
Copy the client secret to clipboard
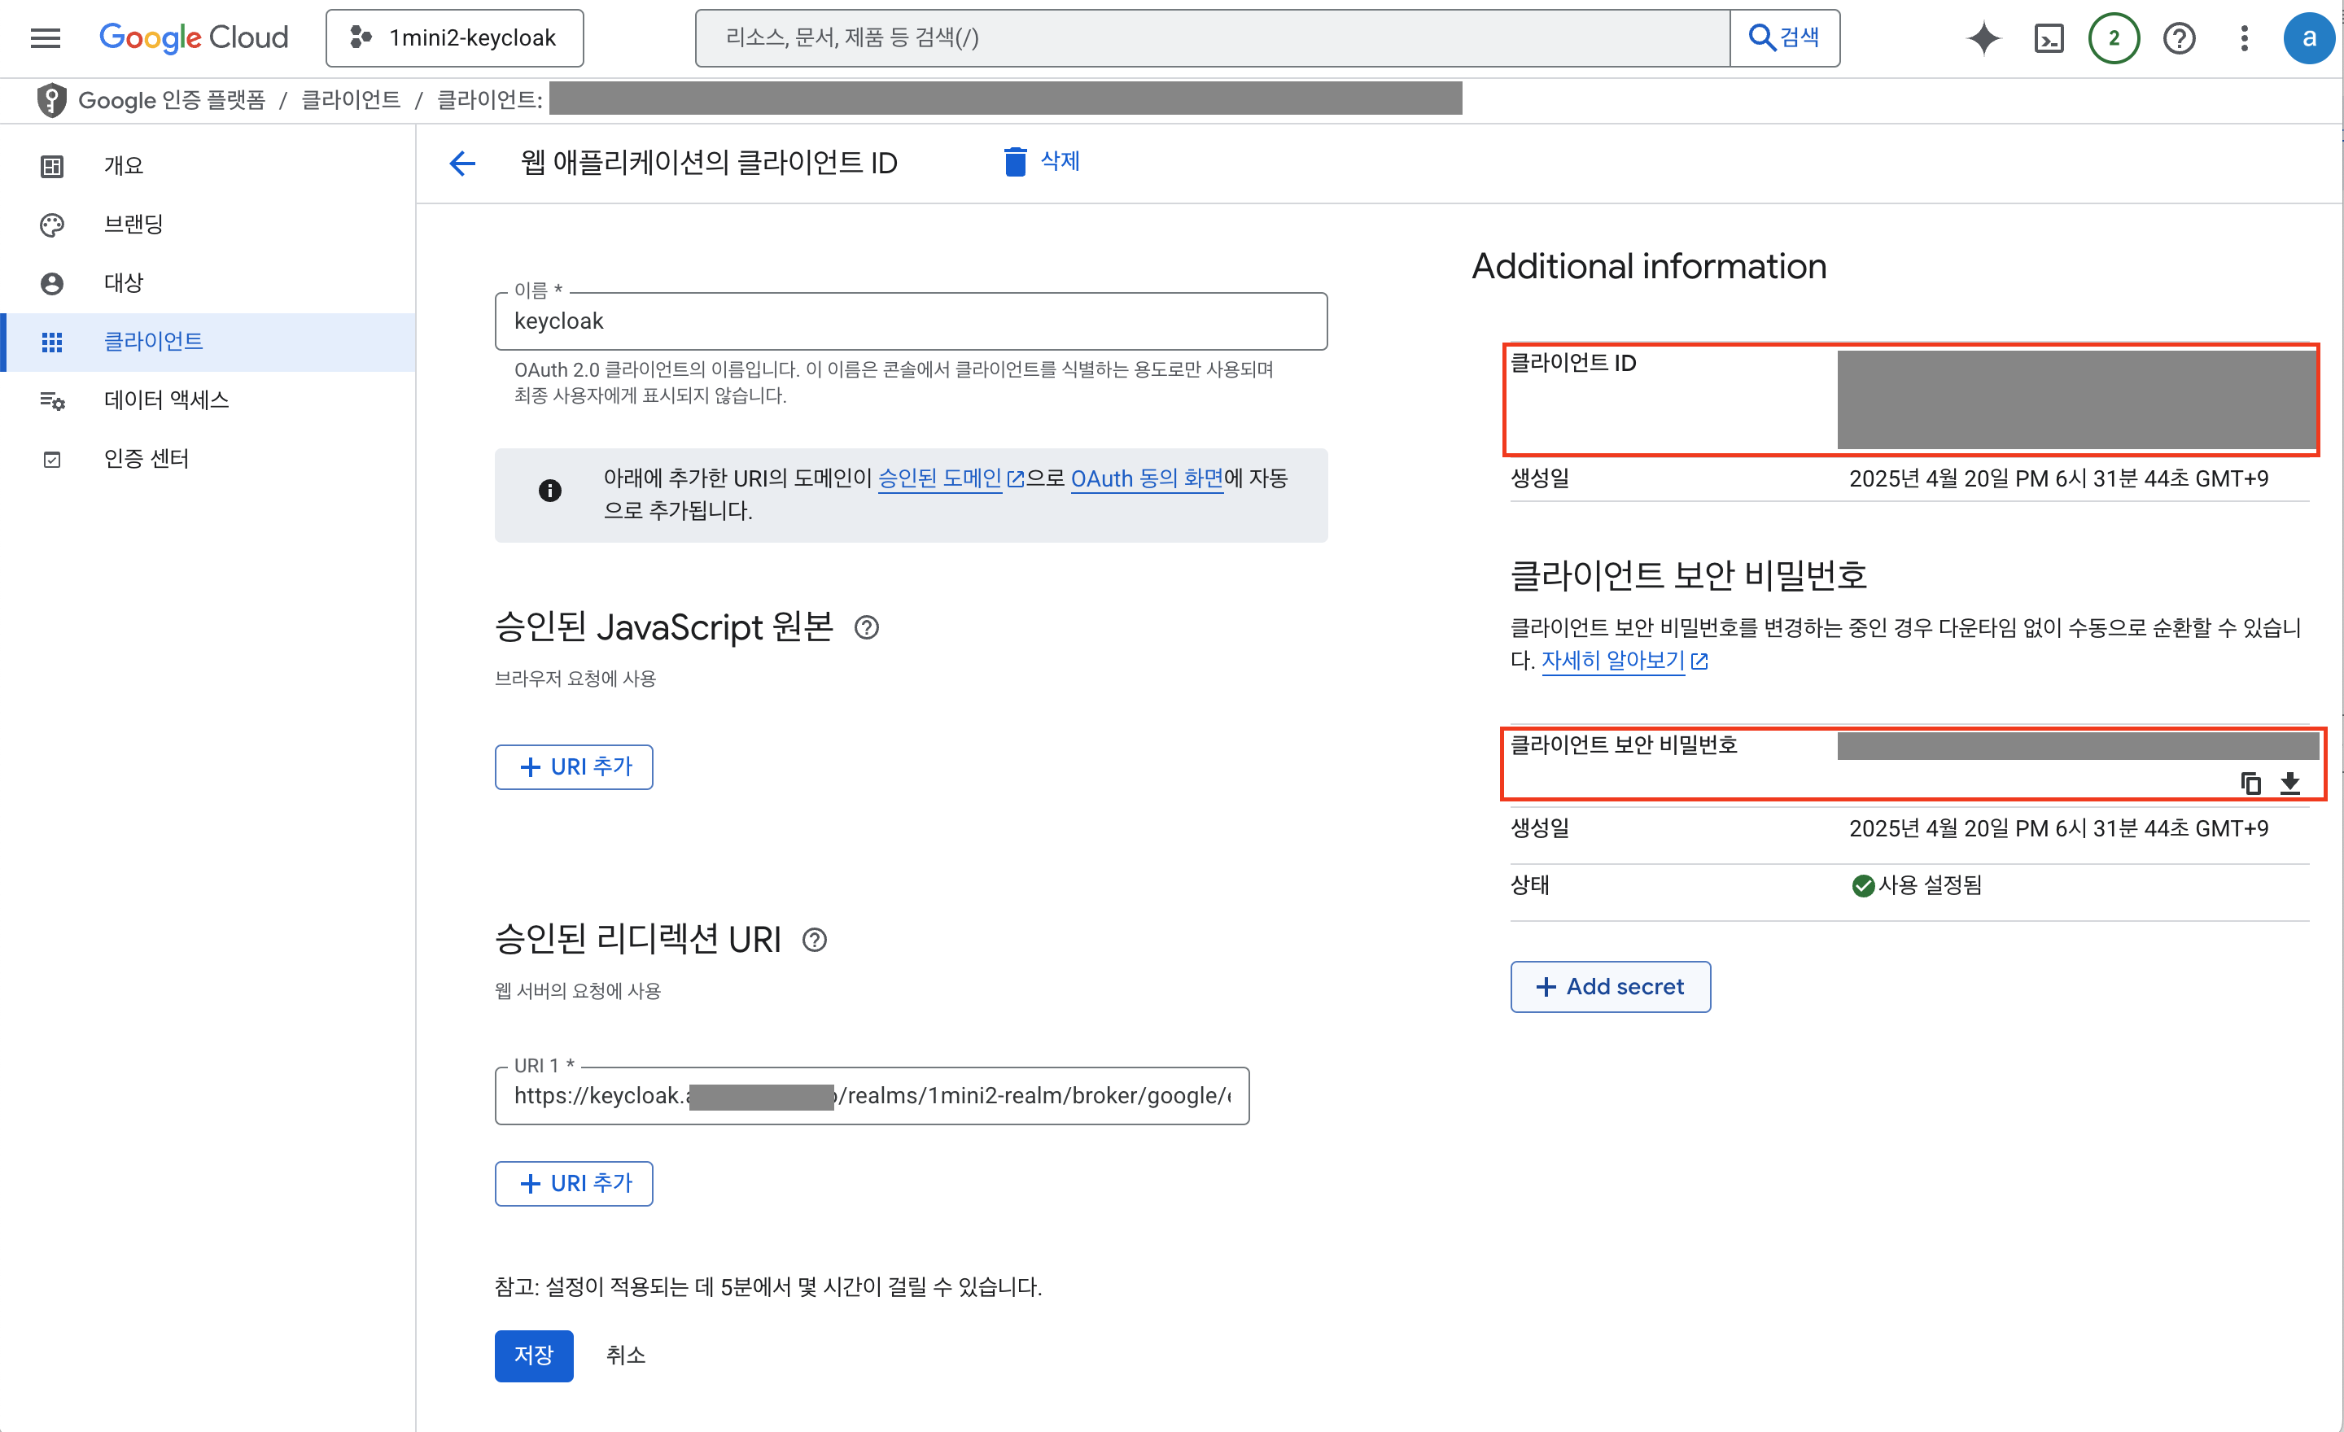click(2250, 783)
